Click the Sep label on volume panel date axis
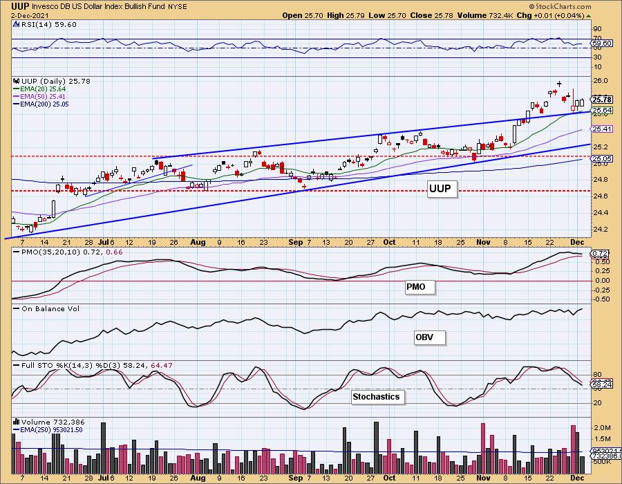The height and width of the screenshot is (484, 622). [x=296, y=478]
